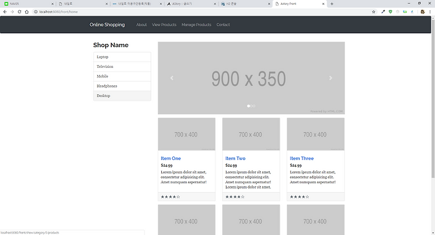435x235 pixels.
Task: Show previous carousel slide
Action: 172,78
